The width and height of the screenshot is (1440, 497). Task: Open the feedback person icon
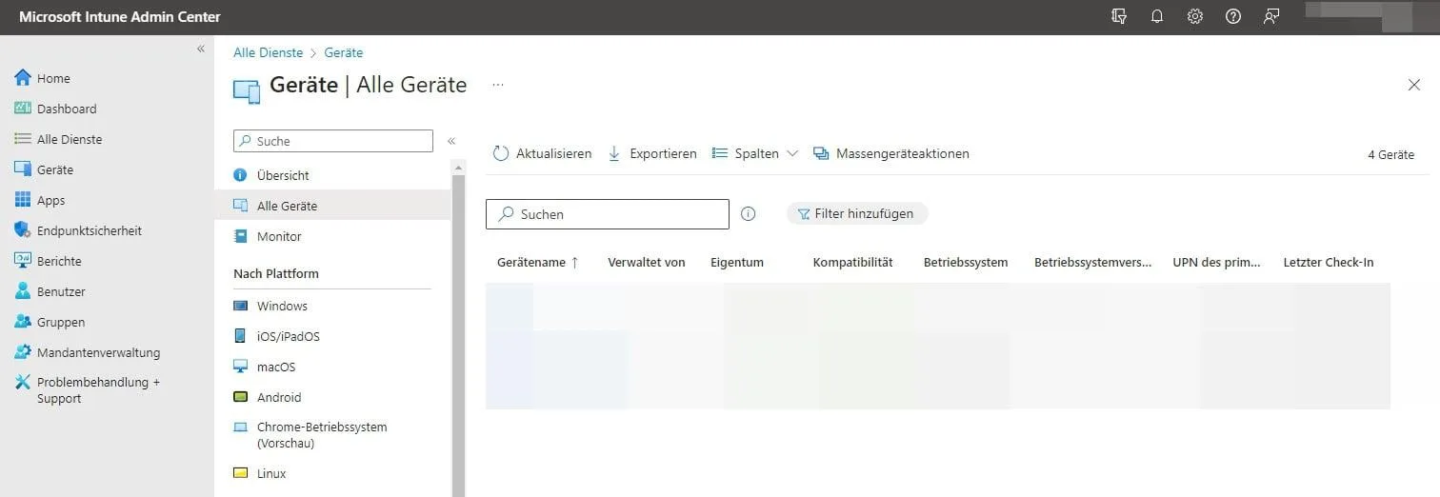click(1271, 16)
